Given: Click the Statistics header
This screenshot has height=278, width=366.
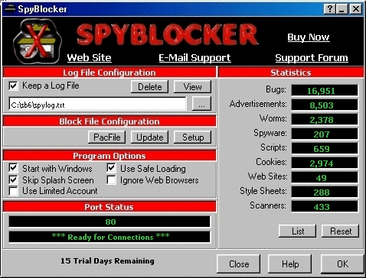Looking at the screenshot, I should [291, 73].
